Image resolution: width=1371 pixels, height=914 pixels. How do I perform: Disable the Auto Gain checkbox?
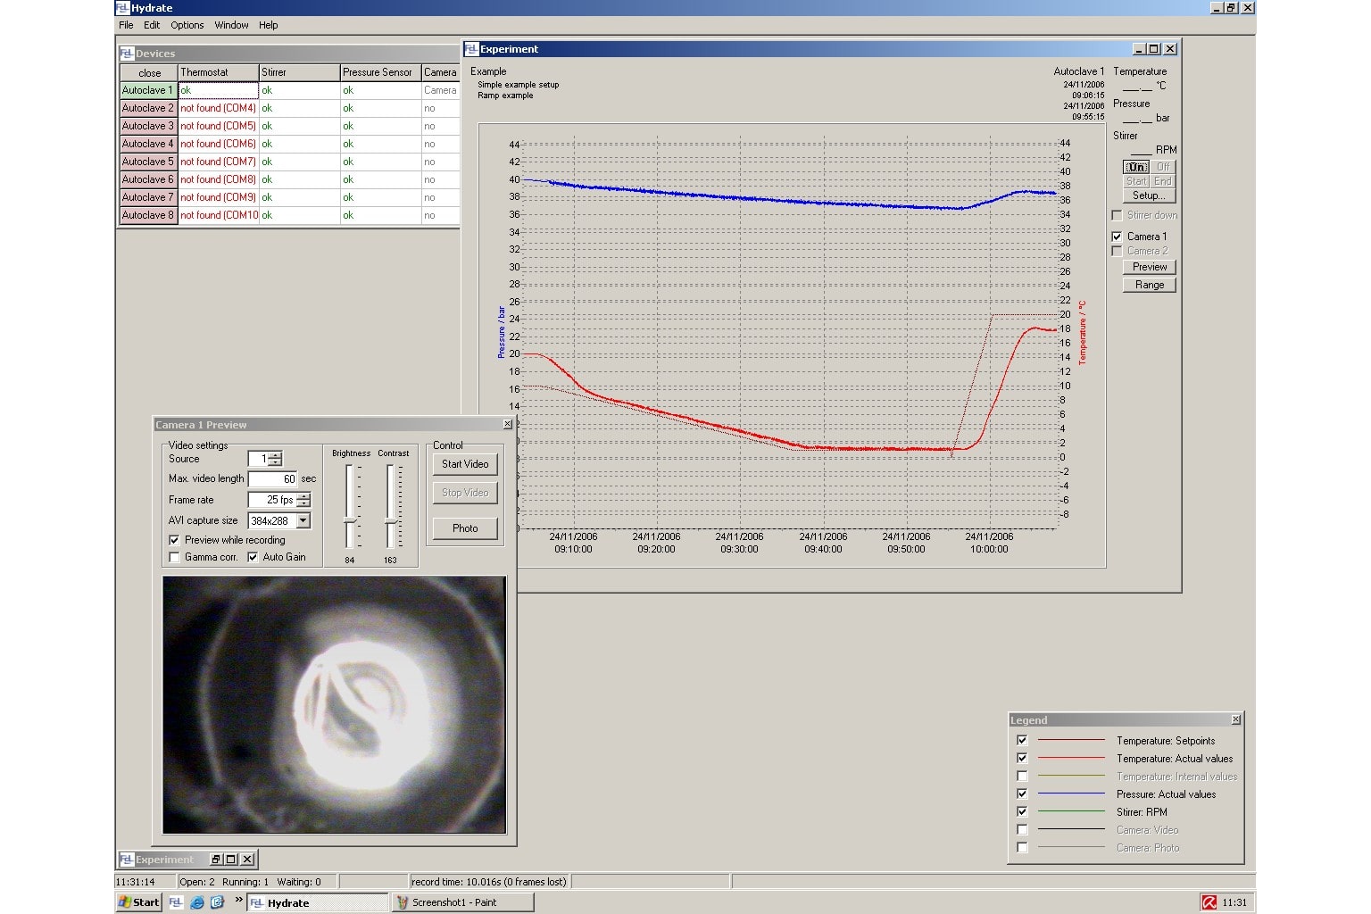click(x=253, y=557)
